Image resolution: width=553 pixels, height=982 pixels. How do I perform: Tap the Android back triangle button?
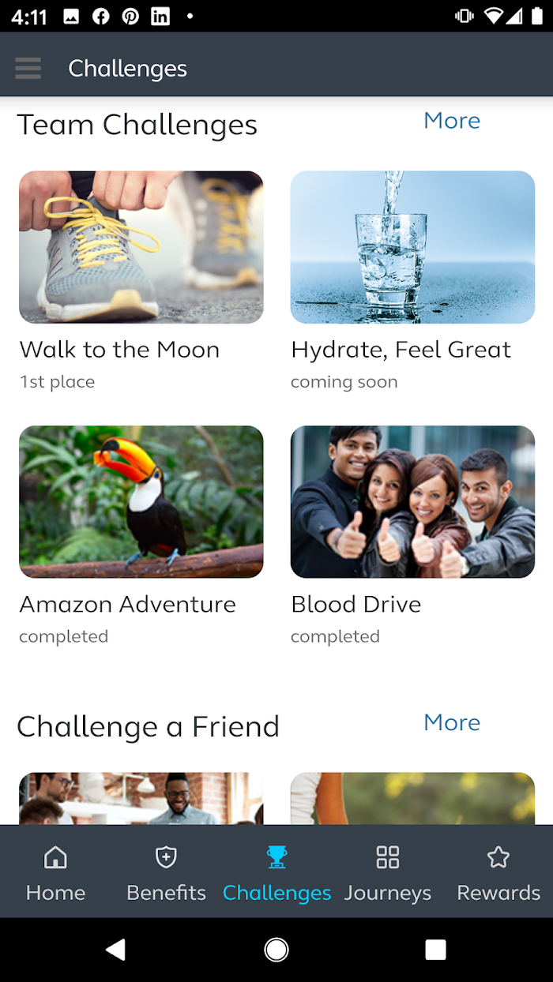point(116,950)
